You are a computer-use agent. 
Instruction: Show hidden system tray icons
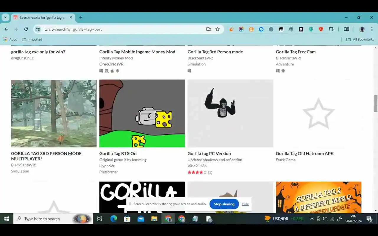[312, 219]
